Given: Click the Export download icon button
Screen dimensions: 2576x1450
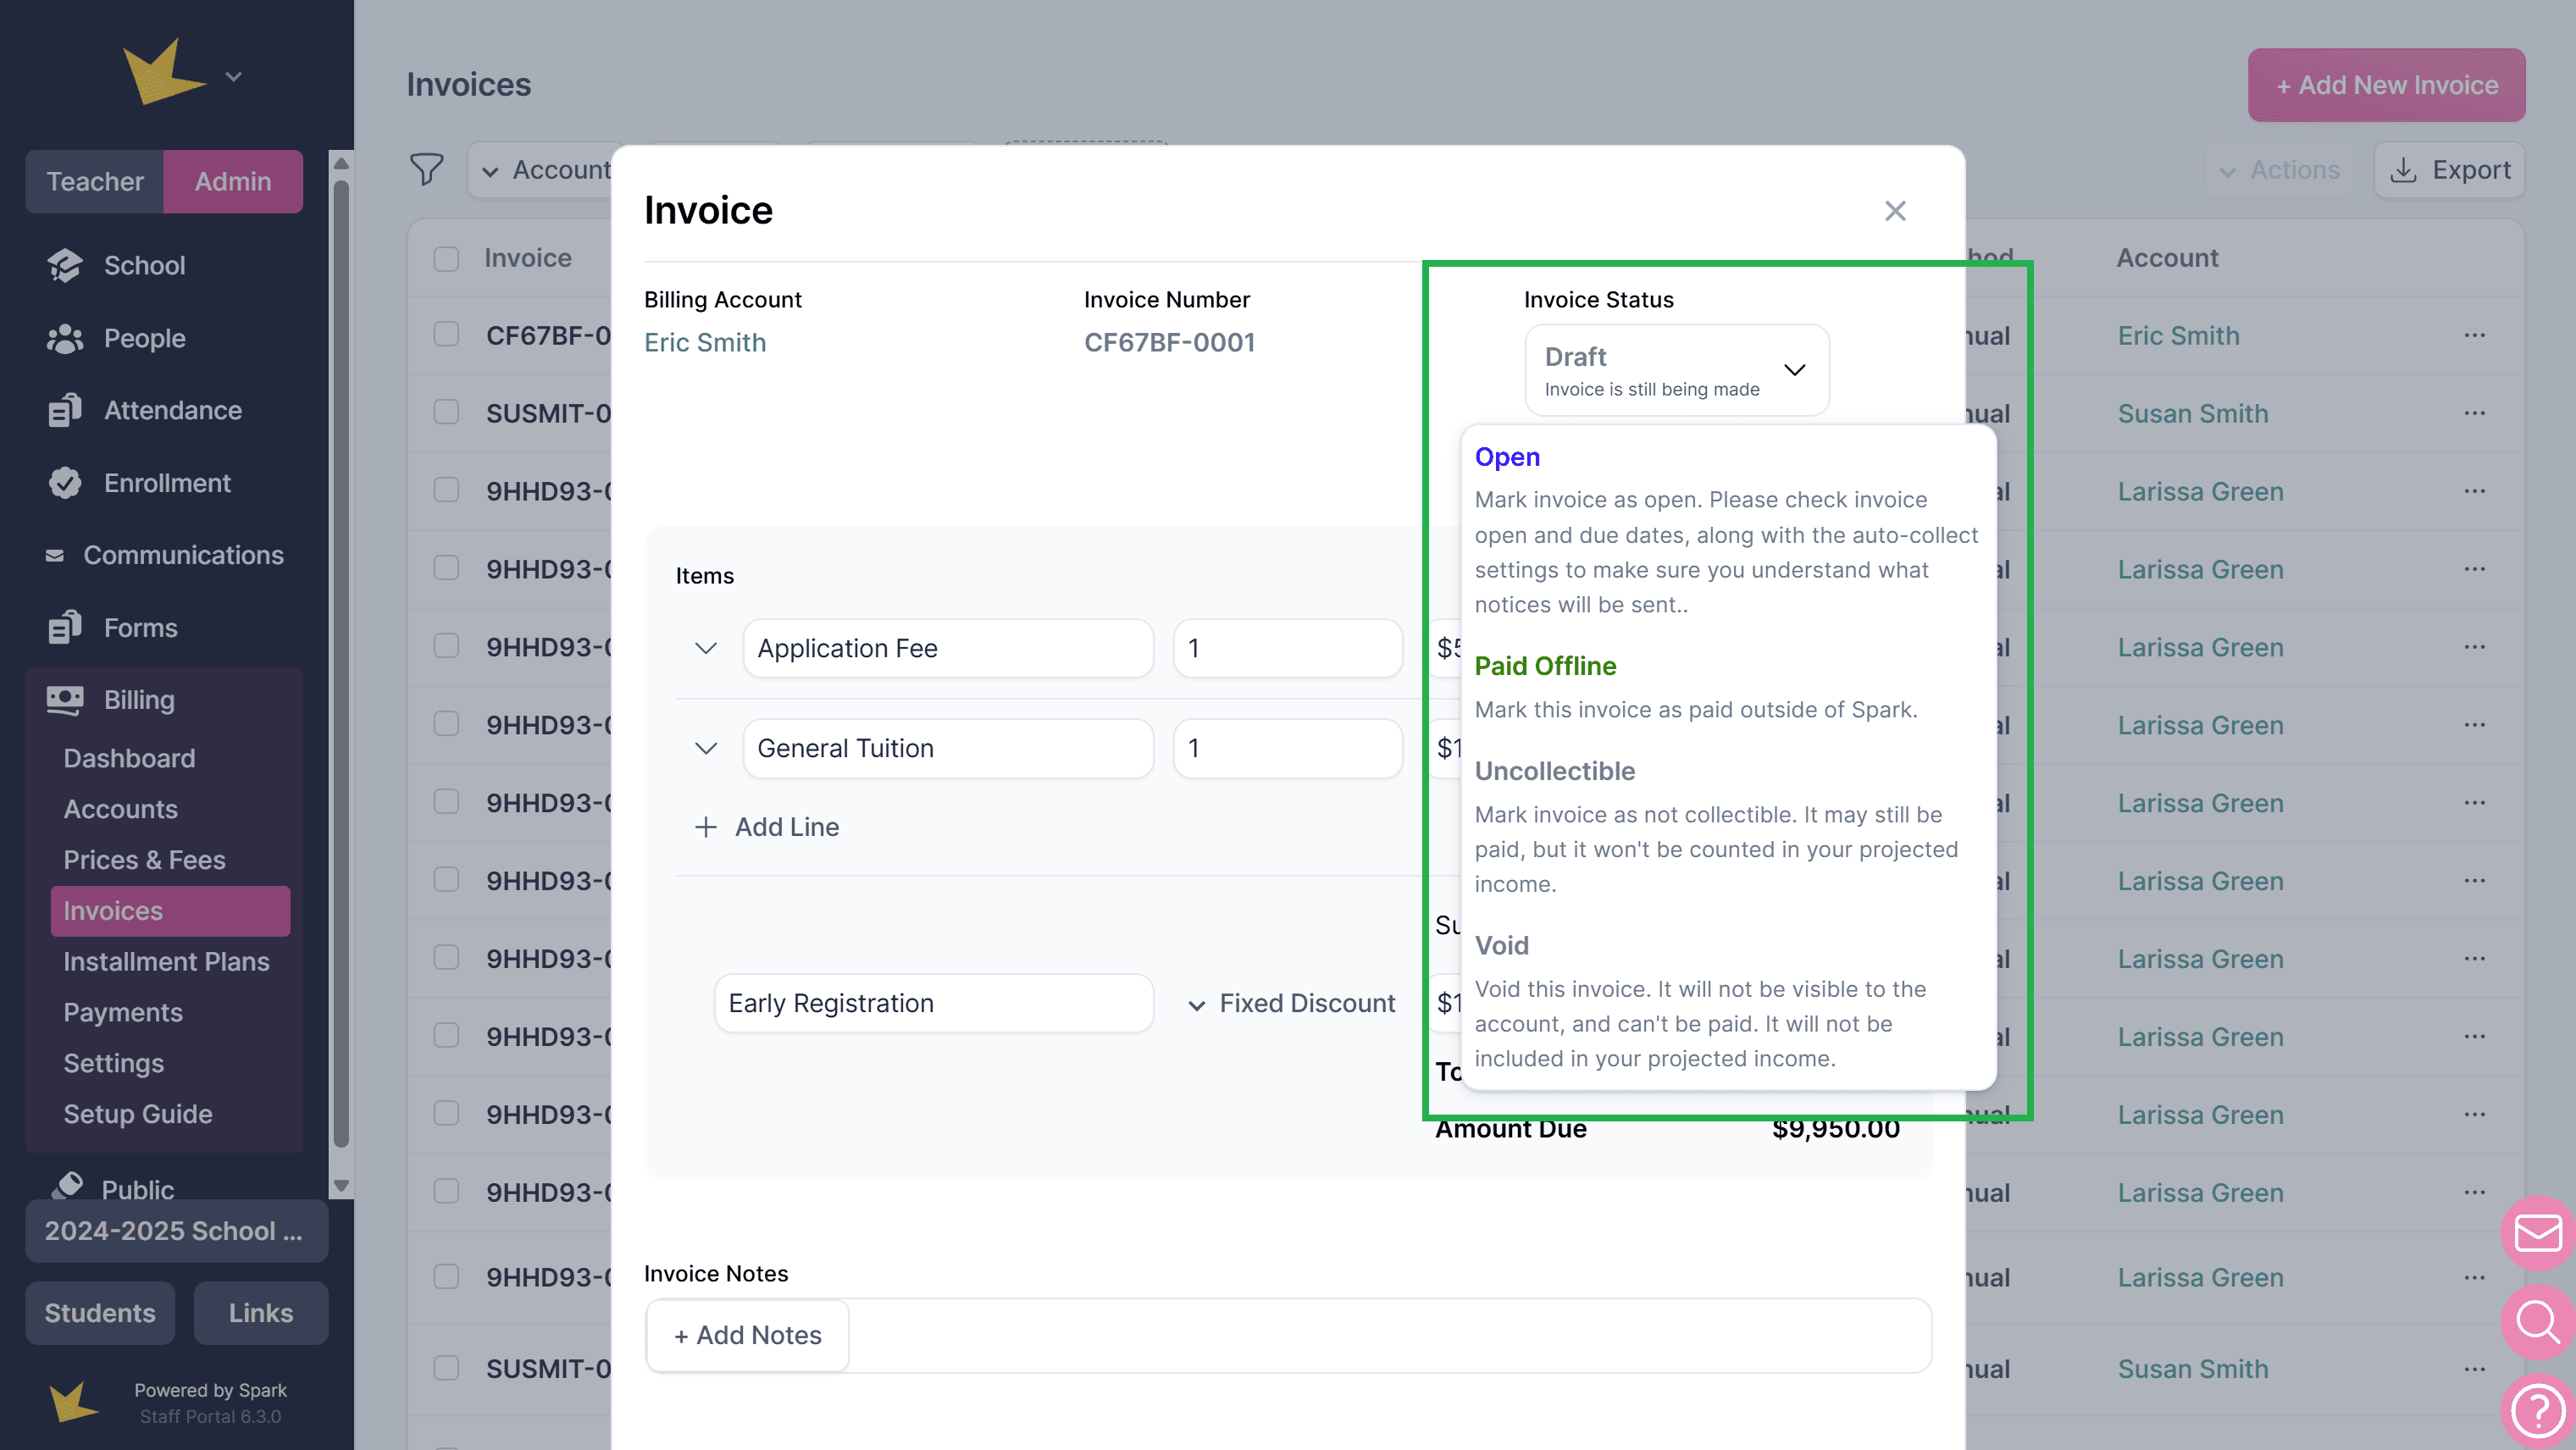Looking at the screenshot, I should click(x=2450, y=170).
